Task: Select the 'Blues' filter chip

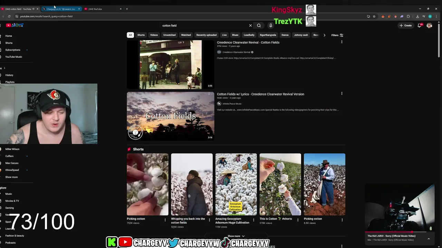Action: tap(235, 35)
